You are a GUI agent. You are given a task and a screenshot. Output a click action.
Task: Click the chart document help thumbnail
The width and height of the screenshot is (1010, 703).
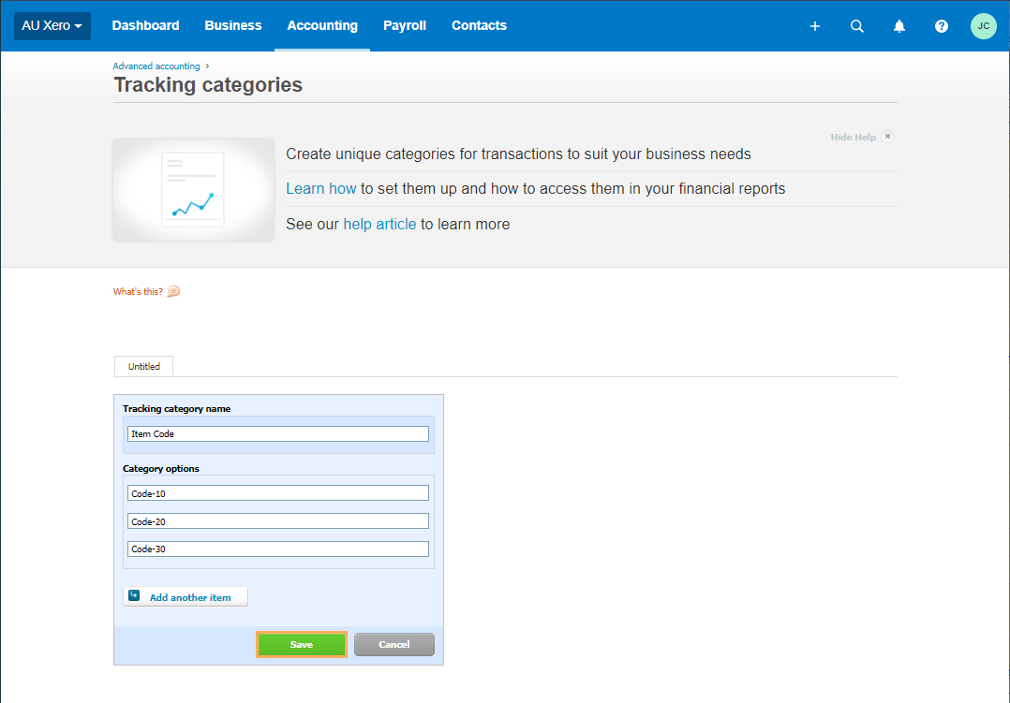point(194,190)
